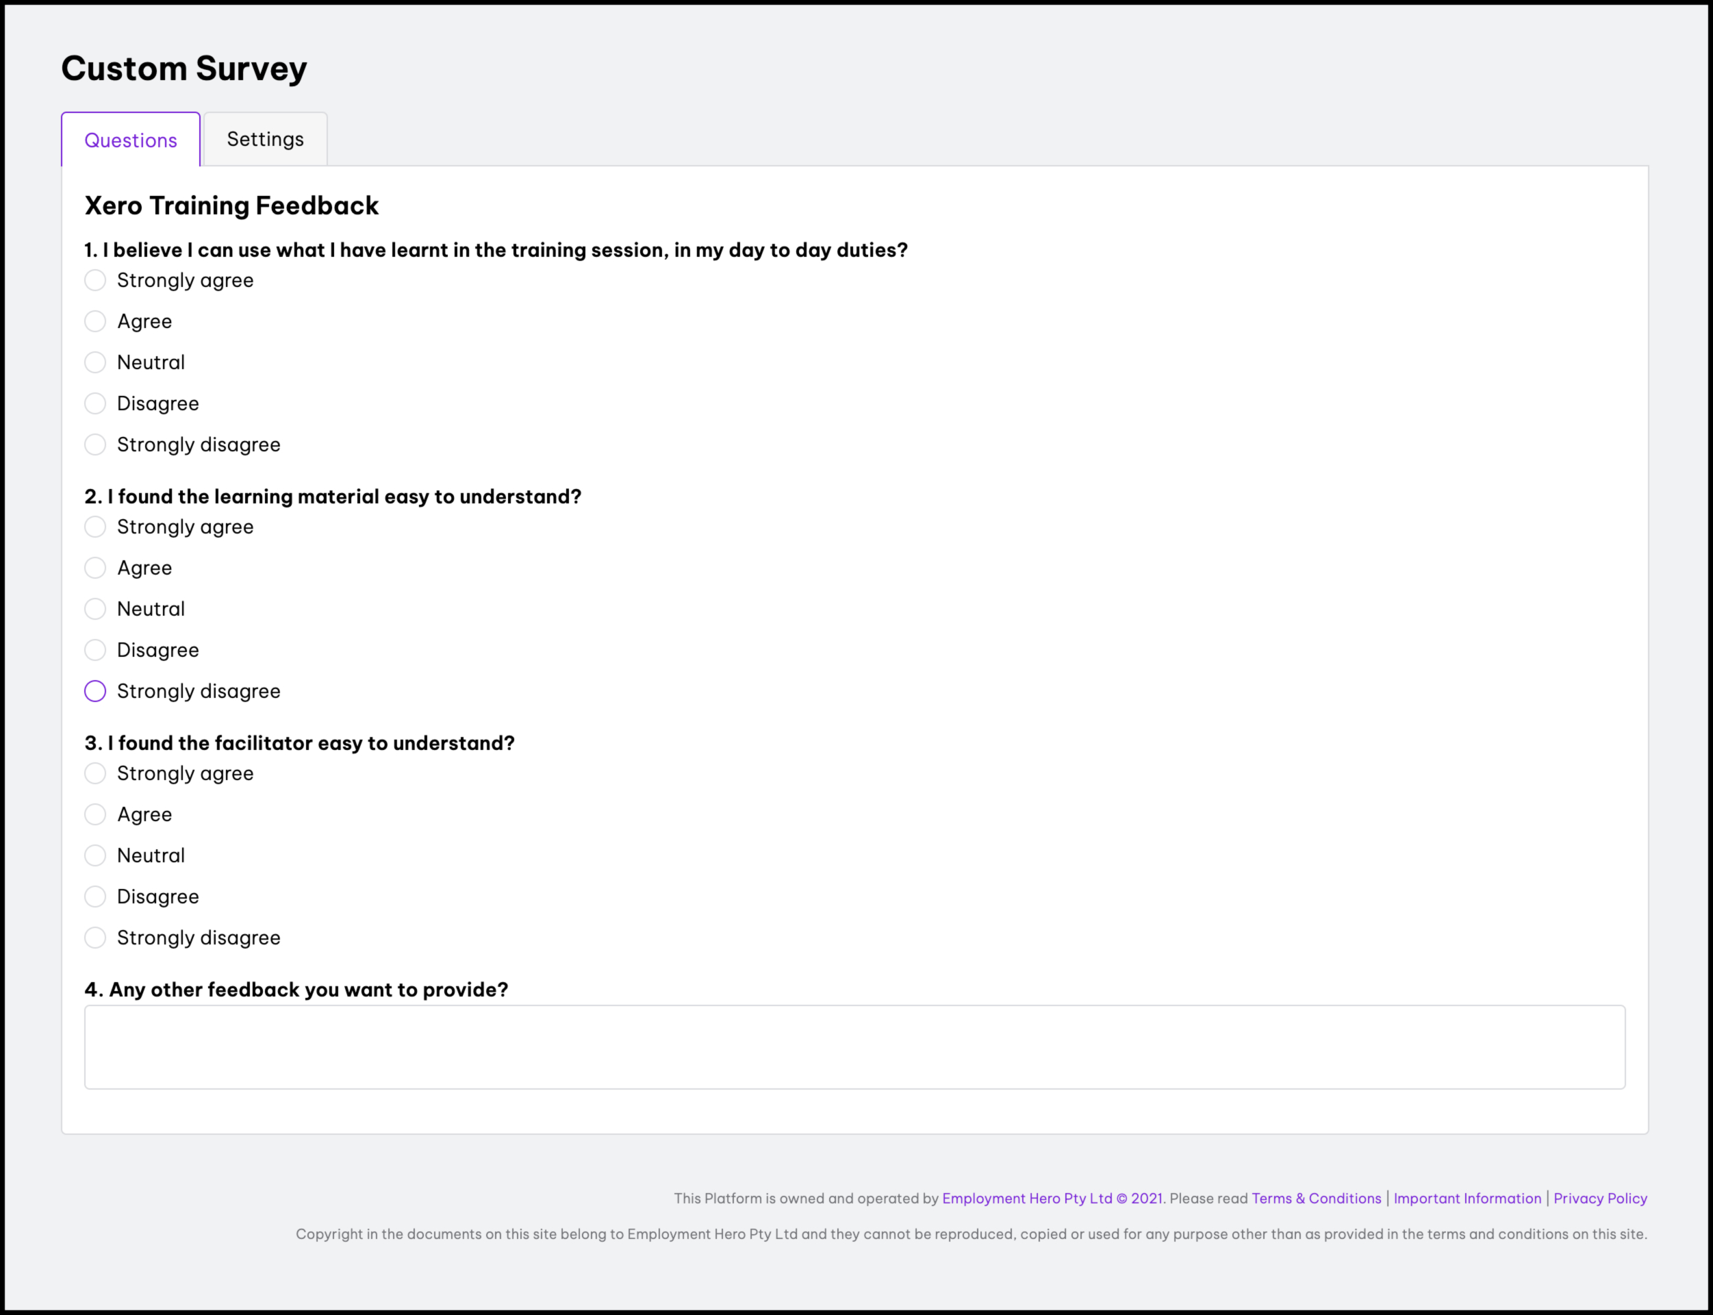This screenshot has height=1315, width=1713.
Task: Choose 'Strongly agree' for facilitator question
Action: pos(94,773)
